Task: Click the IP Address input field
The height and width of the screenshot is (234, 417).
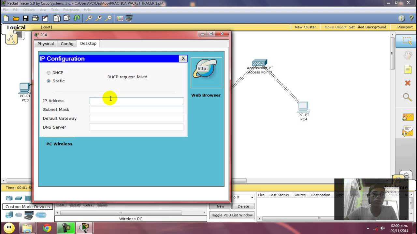Action: (137, 101)
